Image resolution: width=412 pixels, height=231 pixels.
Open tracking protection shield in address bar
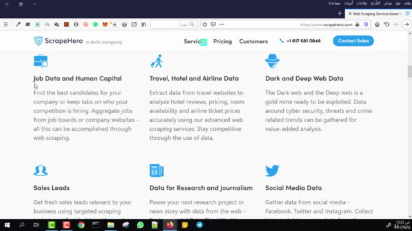click(366, 24)
